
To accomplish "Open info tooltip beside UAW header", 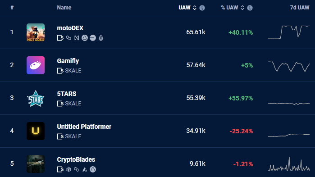I will pos(202,8).
